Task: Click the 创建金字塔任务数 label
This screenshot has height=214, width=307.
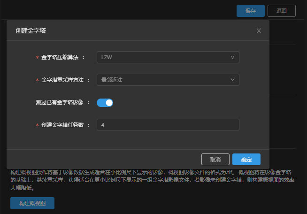Action: (62, 125)
